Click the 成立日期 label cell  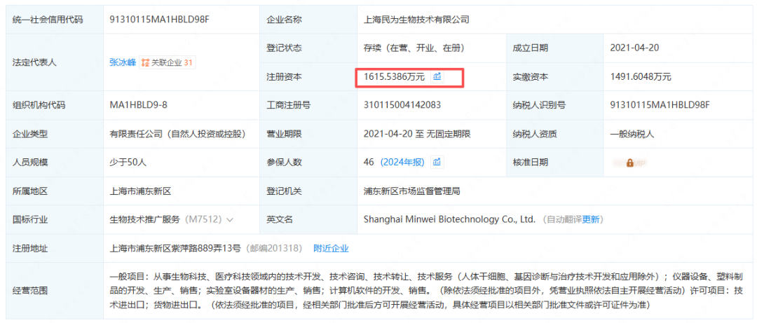point(554,48)
